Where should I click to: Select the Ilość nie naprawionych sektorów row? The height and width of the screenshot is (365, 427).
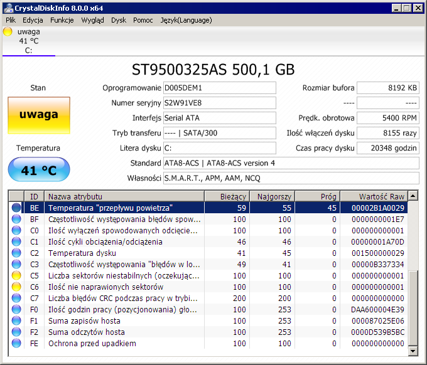coord(208,287)
